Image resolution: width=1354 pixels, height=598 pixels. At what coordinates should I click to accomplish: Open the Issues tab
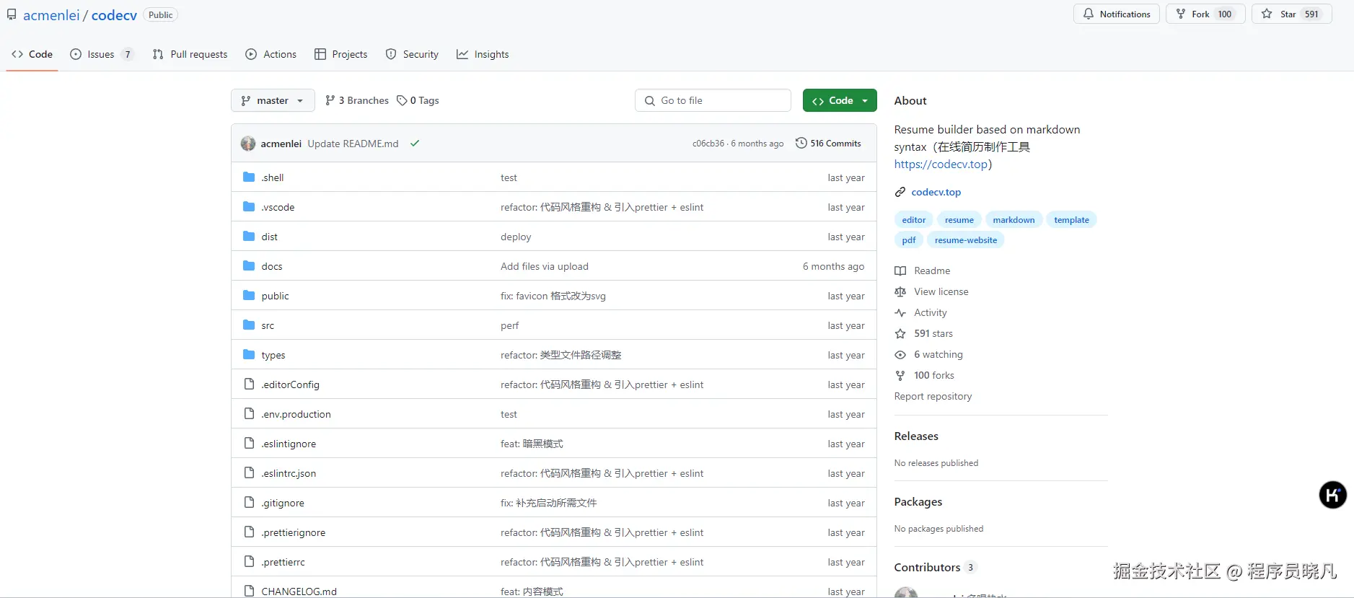coord(102,54)
